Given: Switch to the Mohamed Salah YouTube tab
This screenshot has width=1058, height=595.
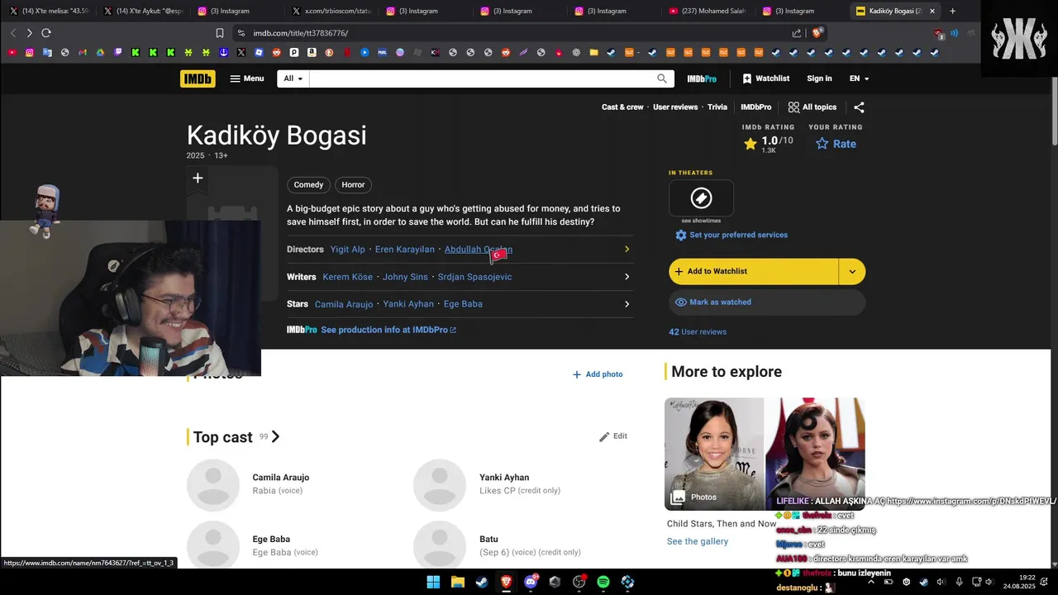Looking at the screenshot, I should point(707,11).
